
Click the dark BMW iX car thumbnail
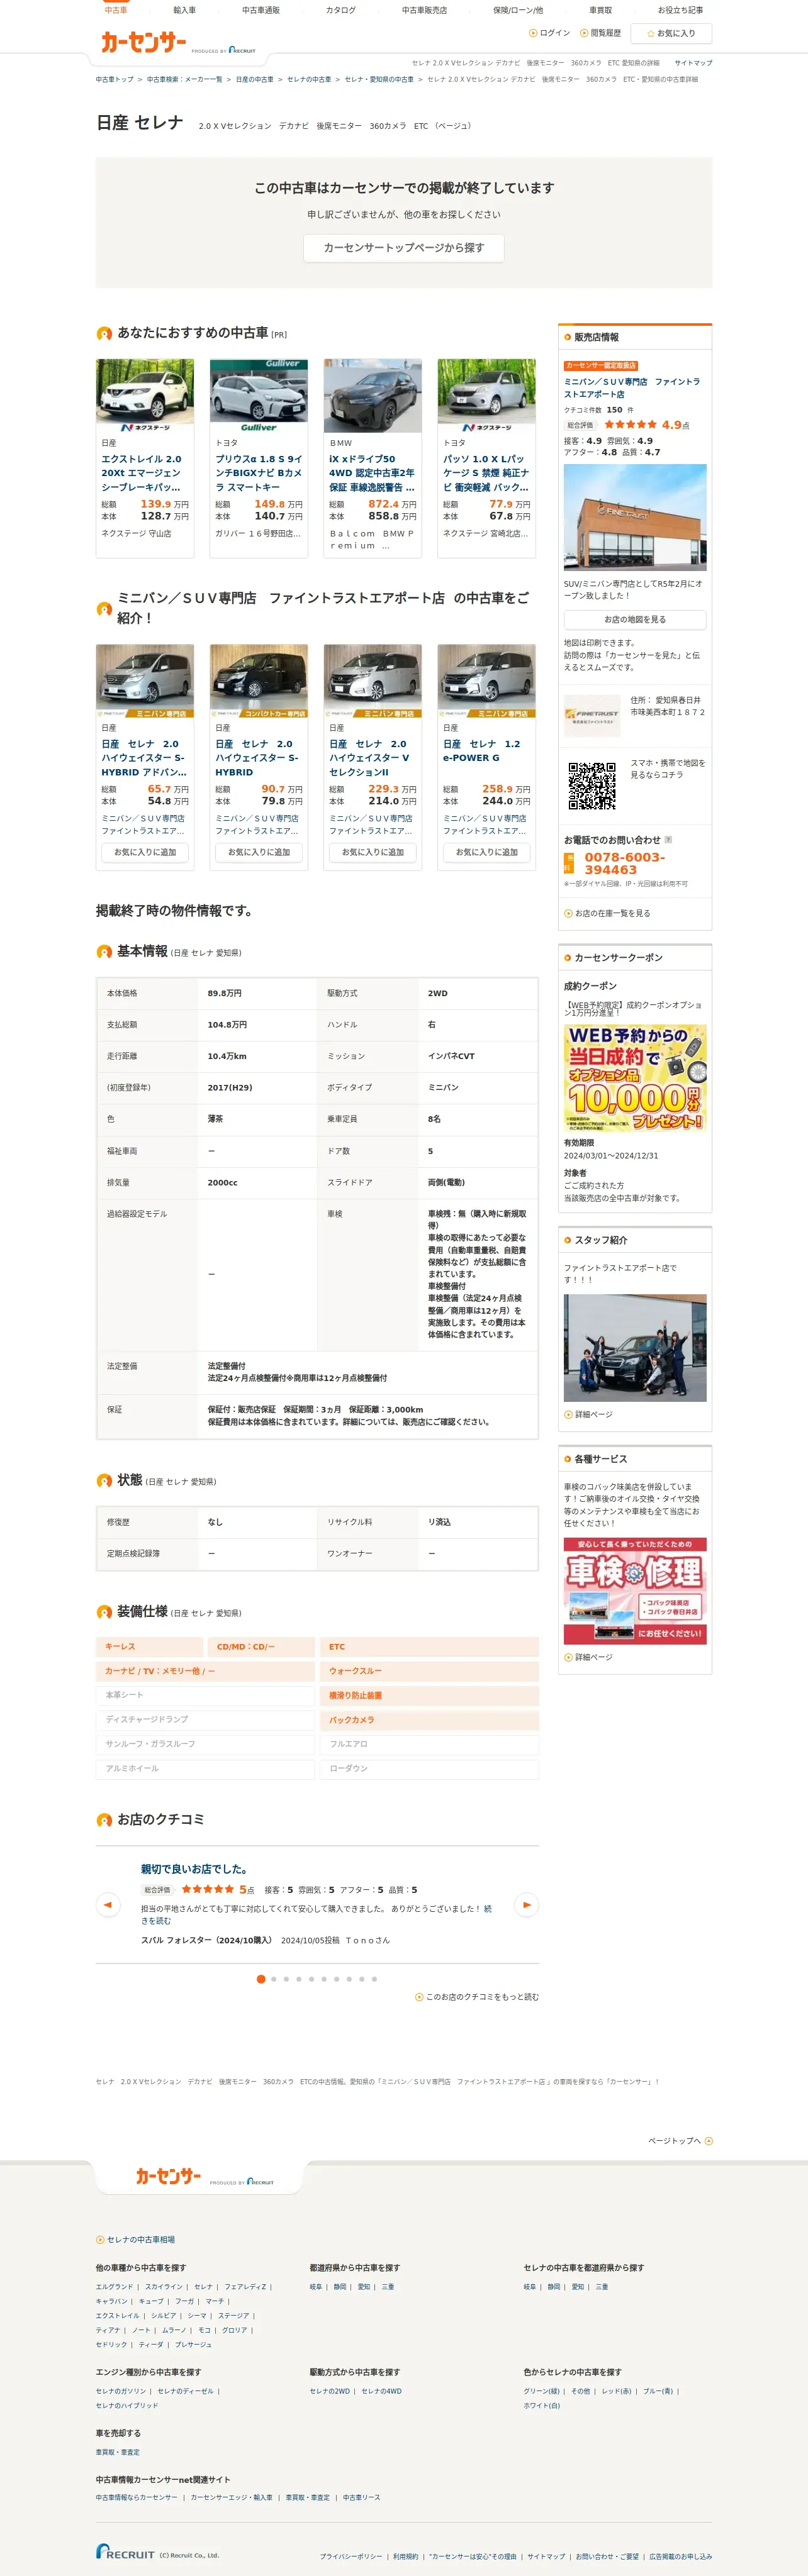click(x=373, y=397)
